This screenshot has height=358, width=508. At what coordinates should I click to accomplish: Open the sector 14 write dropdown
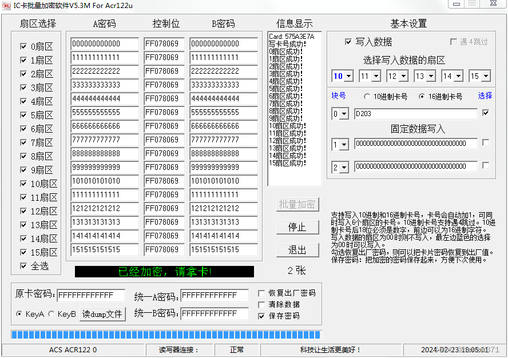[459, 76]
